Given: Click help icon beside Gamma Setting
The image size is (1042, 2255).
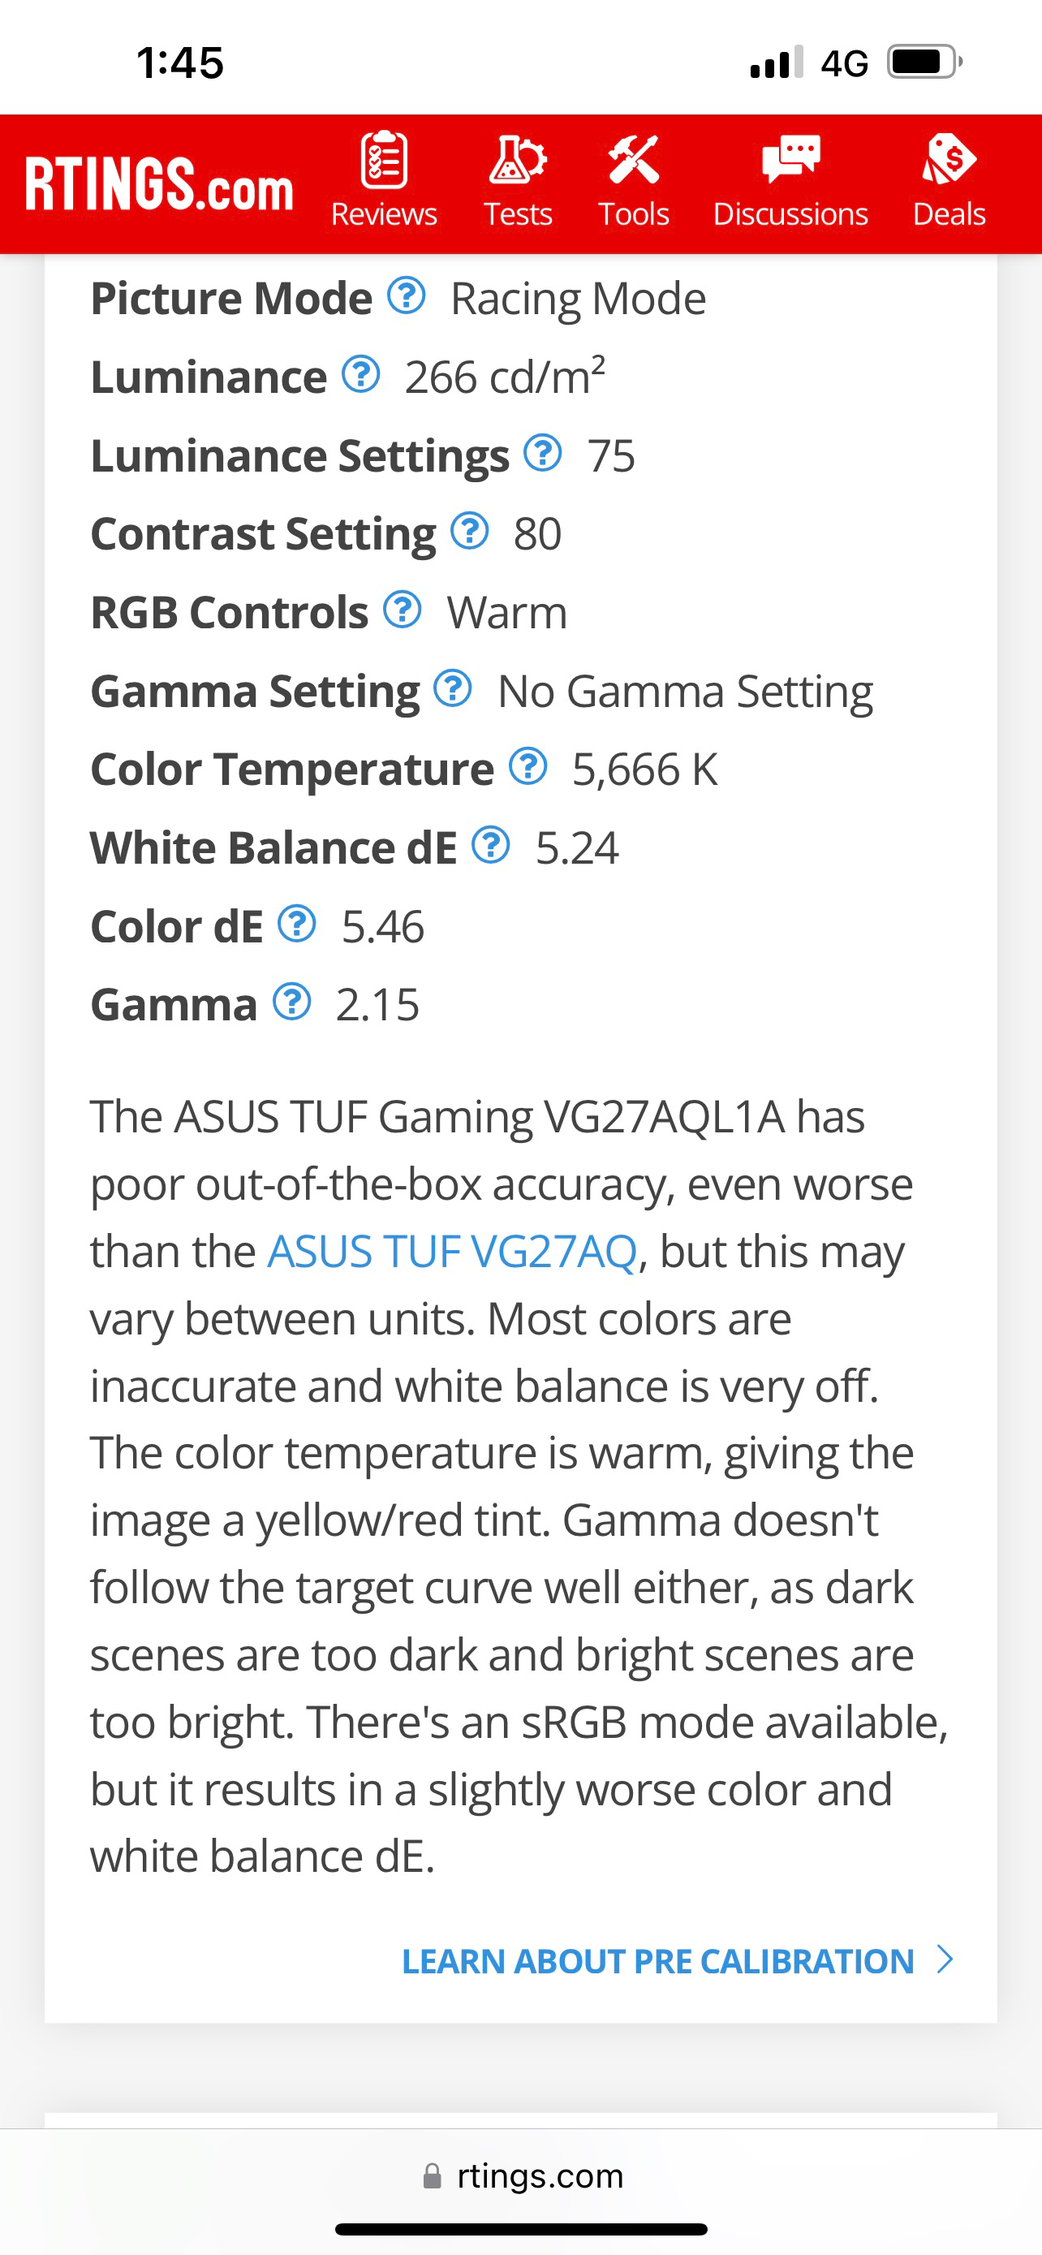Looking at the screenshot, I should [x=453, y=688].
